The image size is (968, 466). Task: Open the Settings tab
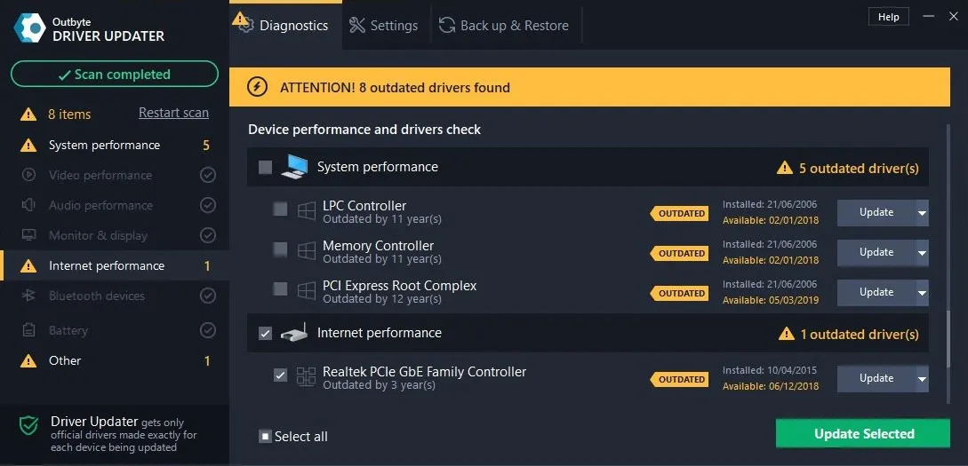point(383,26)
